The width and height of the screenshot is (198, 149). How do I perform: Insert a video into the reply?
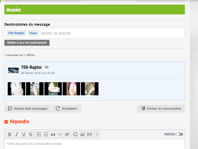89,134
